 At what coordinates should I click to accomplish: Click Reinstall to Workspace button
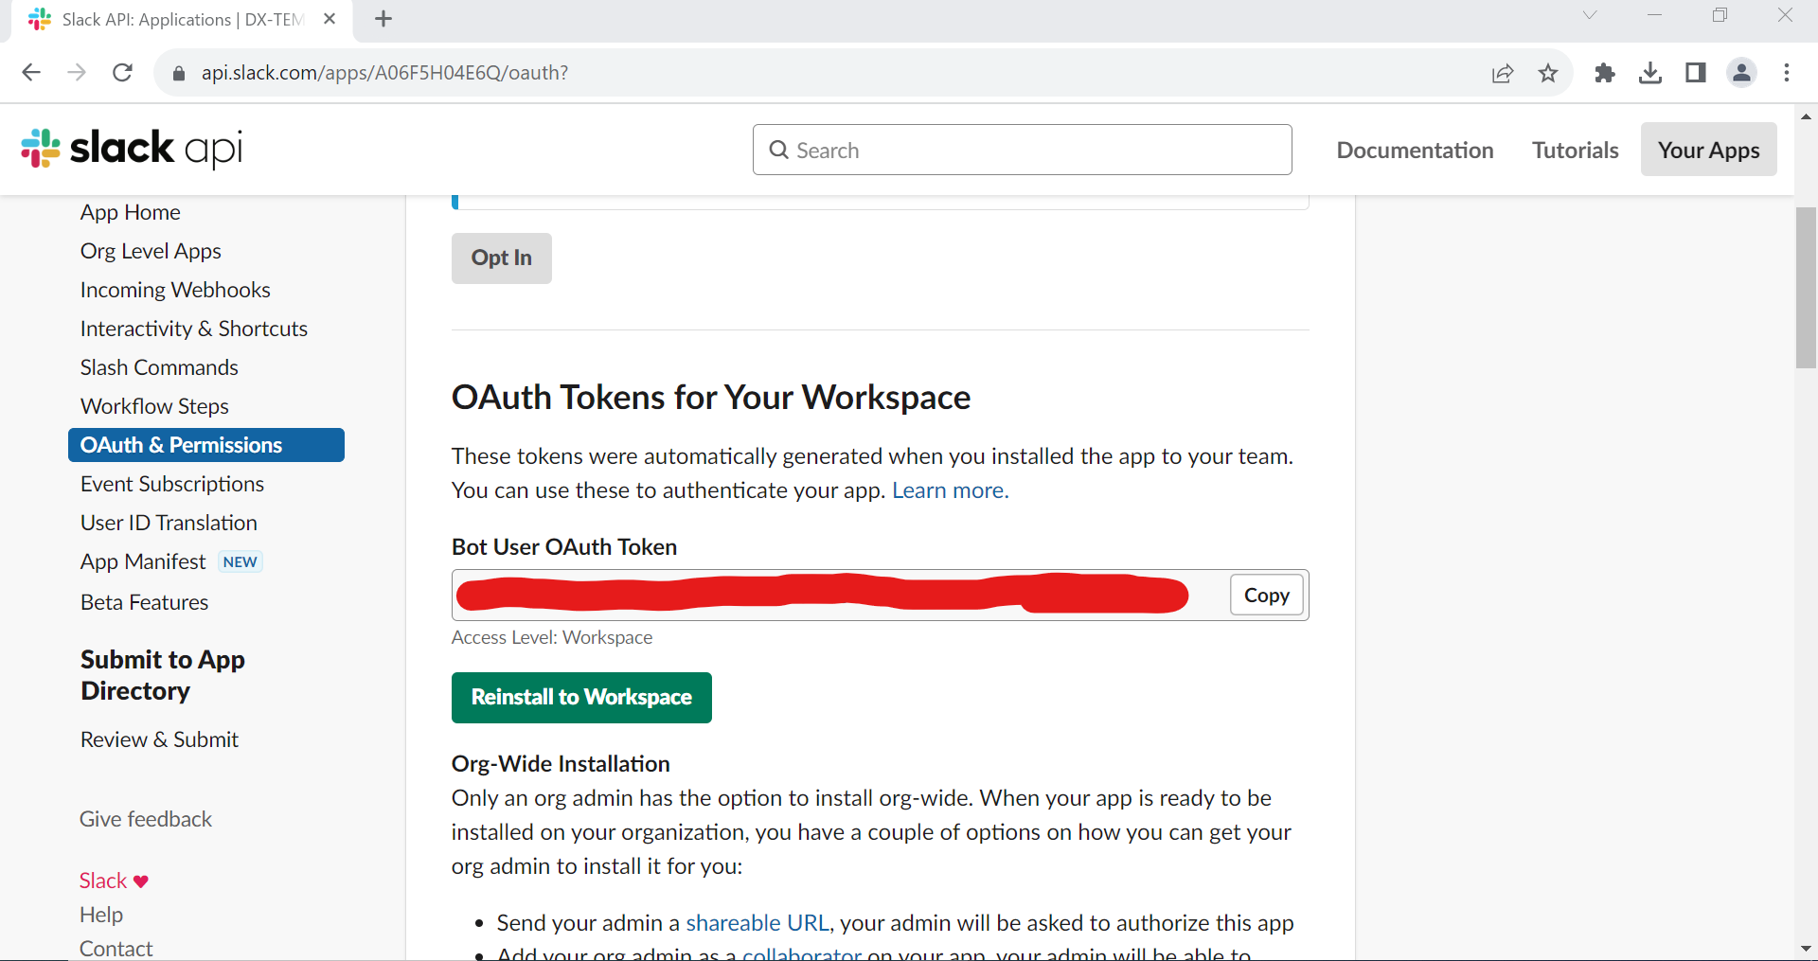pyautogui.click(x=581, y=698)
